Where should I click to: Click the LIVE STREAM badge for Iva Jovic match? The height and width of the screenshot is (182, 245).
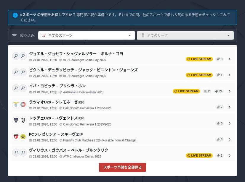pos(186,91)
